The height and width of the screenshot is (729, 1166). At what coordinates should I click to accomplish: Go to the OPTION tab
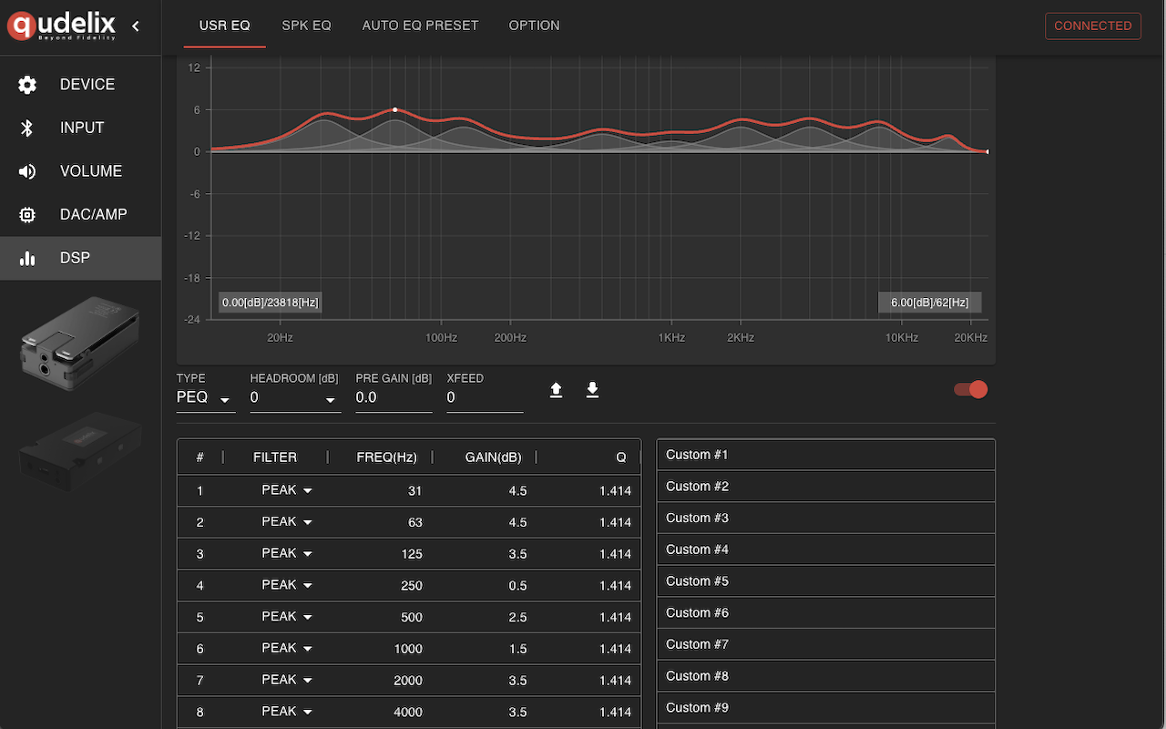click(534, 26)
